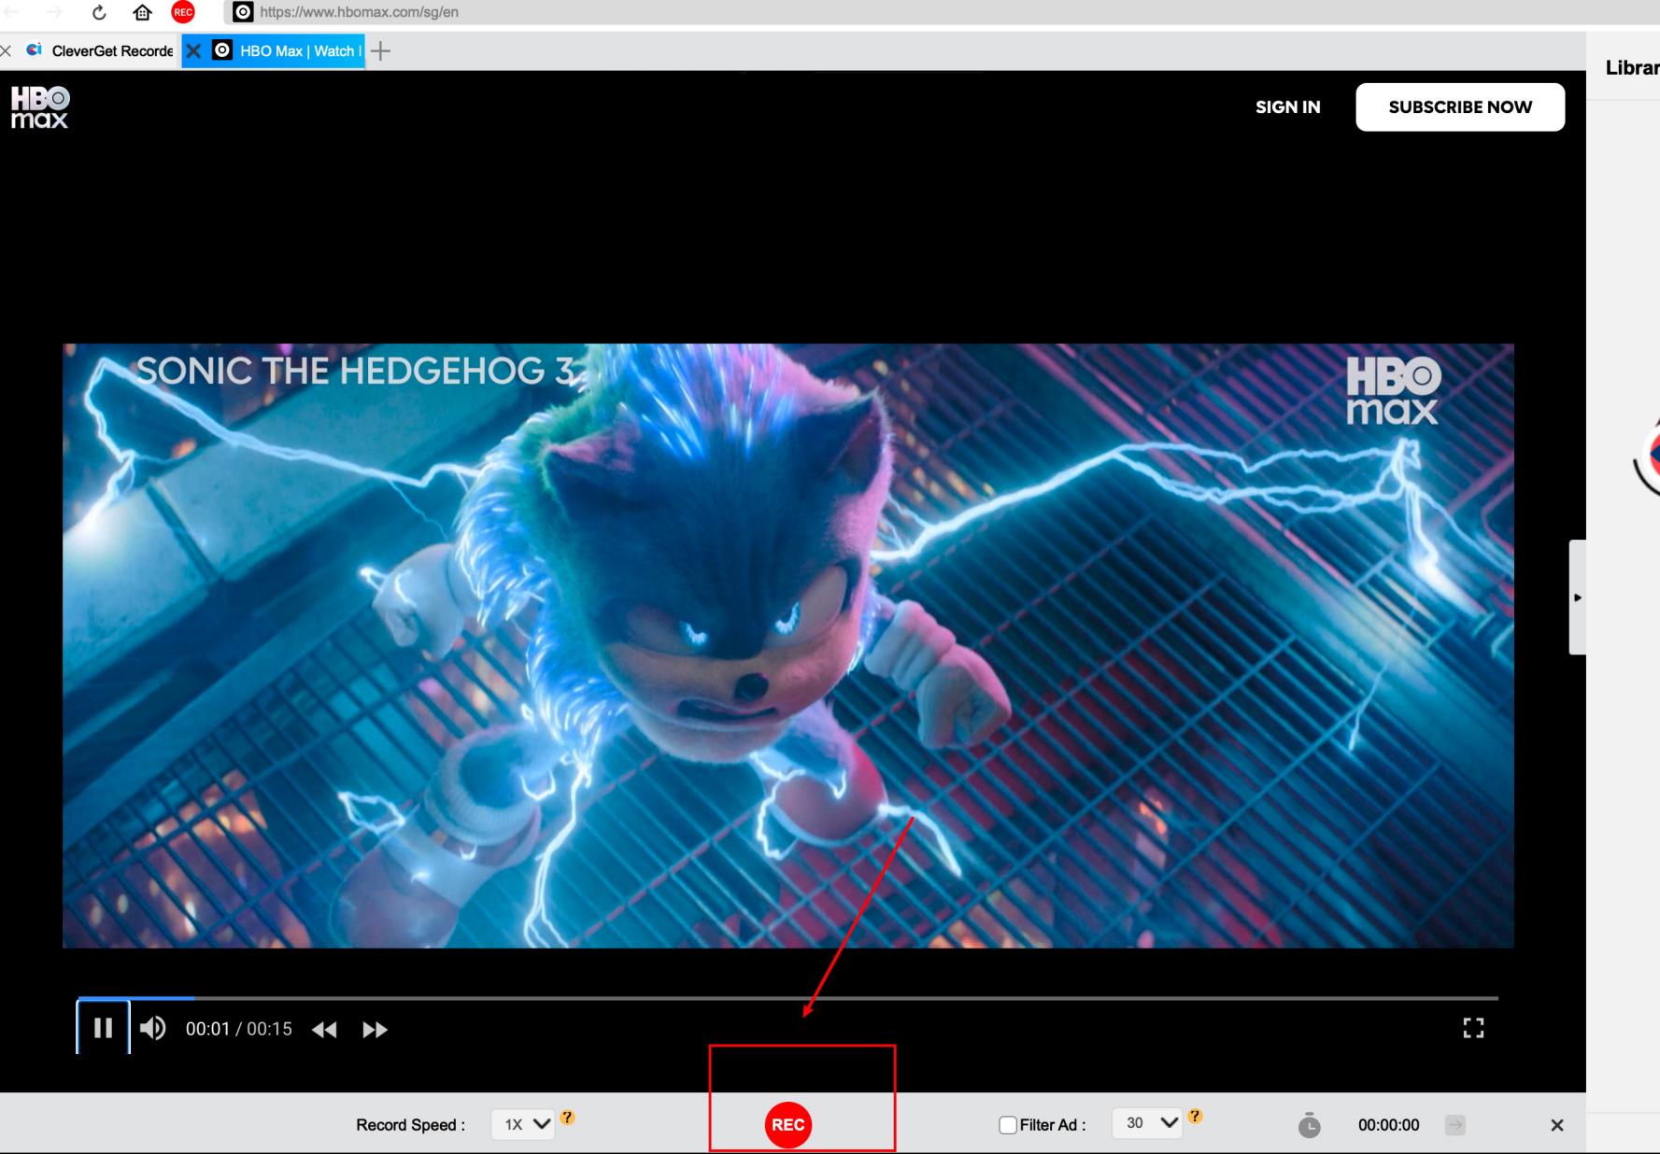The width and height of the screenshot is (1660, 1154).
Task: Rewind the video
Action: point(324,1029)
